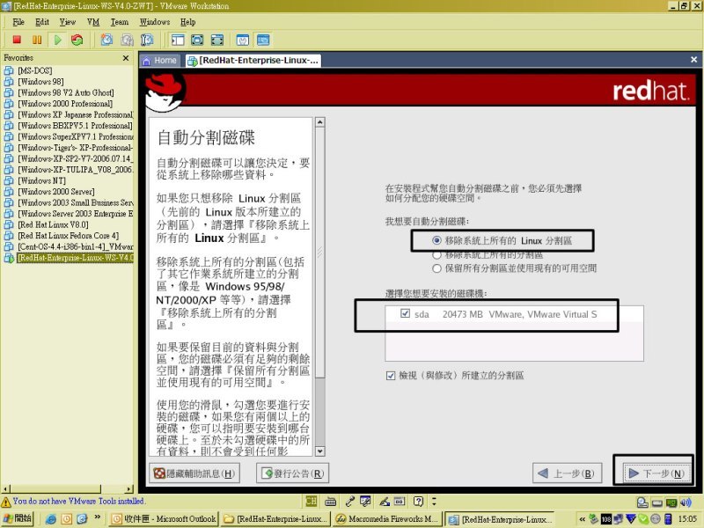Click the taskbar clock showing 15:05
Image resolution: width=704 pixels, height=528 pixels.
pos(688,519)
